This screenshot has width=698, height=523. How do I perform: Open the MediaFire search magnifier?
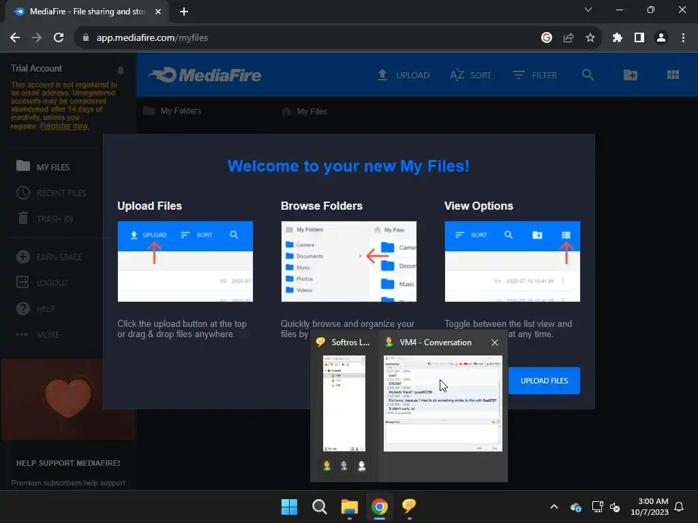coord(588,75)
